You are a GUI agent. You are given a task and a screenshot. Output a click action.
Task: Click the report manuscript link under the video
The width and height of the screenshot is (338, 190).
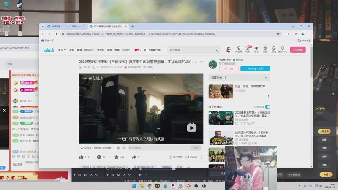point(176,157)
